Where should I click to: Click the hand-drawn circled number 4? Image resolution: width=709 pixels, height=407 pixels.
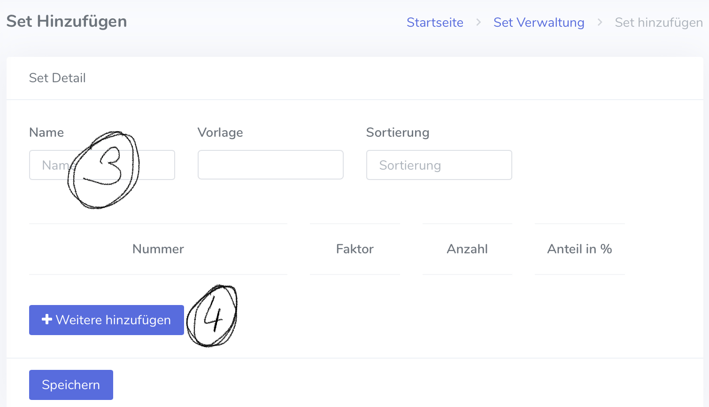[x=212, y=315]
